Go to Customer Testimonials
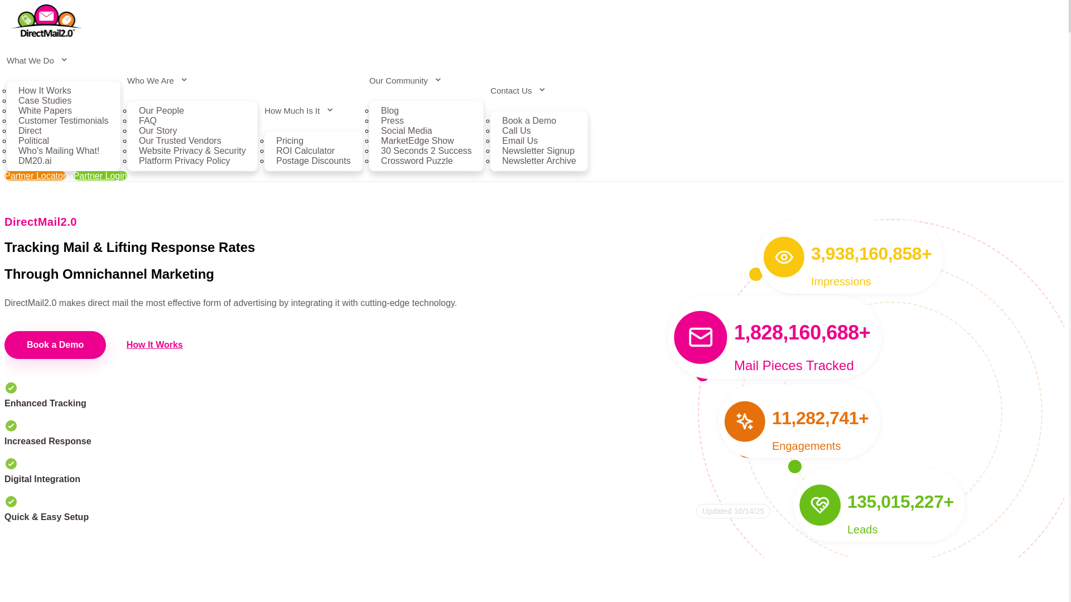This screenshot has width=1071, height=602. [x=64, y=120]
